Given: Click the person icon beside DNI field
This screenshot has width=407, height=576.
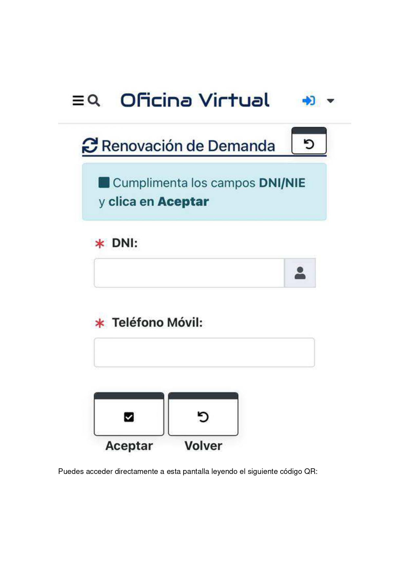Looking at the screenshot, I should click(300, 273).
